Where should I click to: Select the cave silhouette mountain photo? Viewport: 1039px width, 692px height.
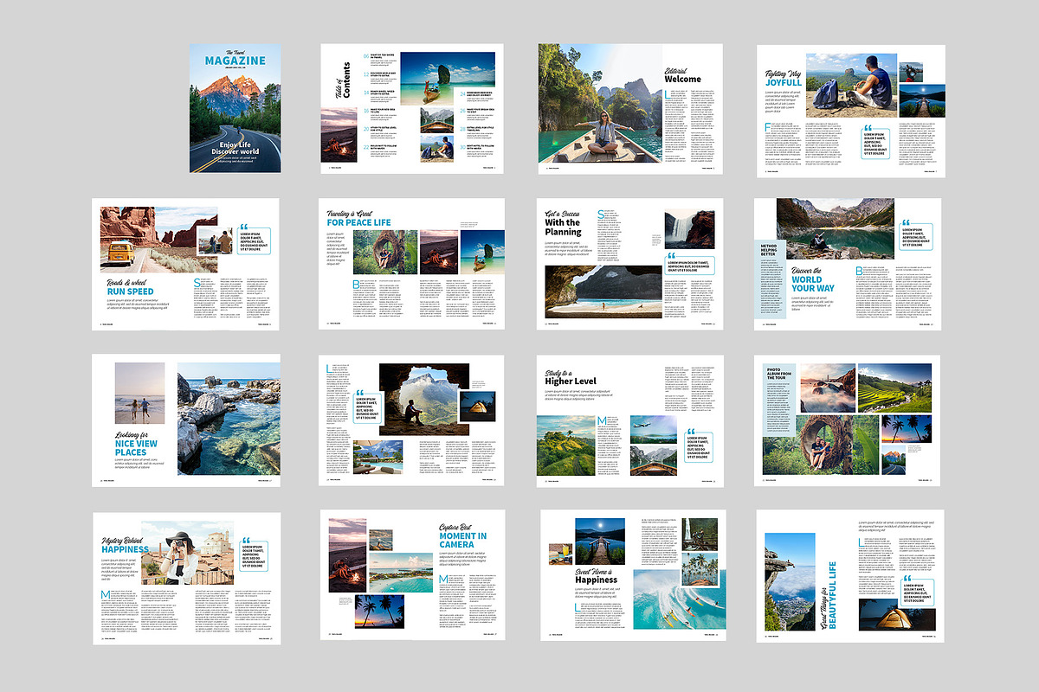424,399
